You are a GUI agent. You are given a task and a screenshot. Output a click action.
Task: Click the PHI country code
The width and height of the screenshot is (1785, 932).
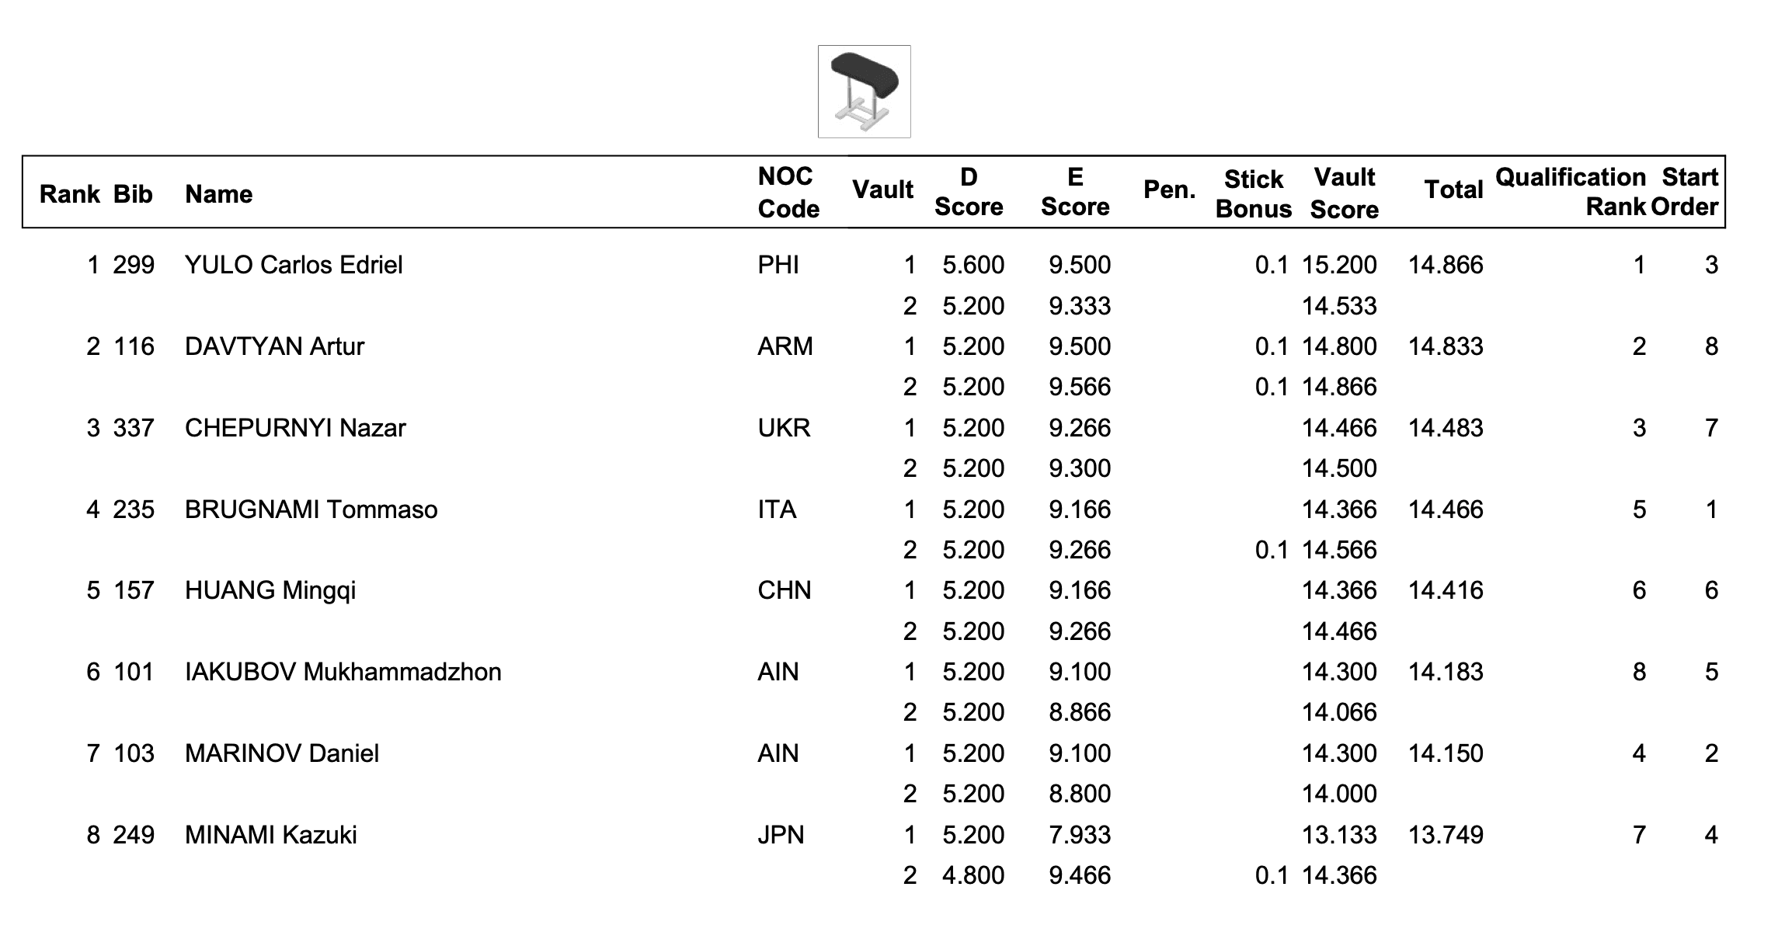pyautogui.click(x=778, y=265)
